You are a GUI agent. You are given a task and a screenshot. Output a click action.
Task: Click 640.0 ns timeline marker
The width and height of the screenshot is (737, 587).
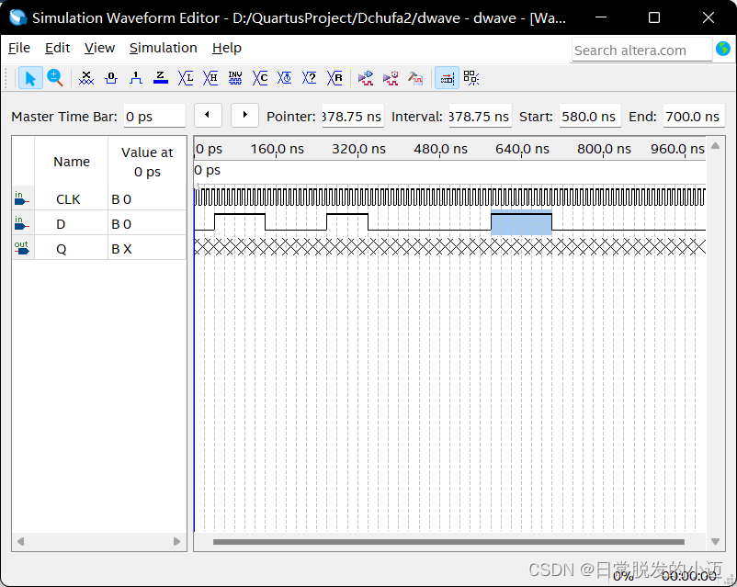(522, 149)
